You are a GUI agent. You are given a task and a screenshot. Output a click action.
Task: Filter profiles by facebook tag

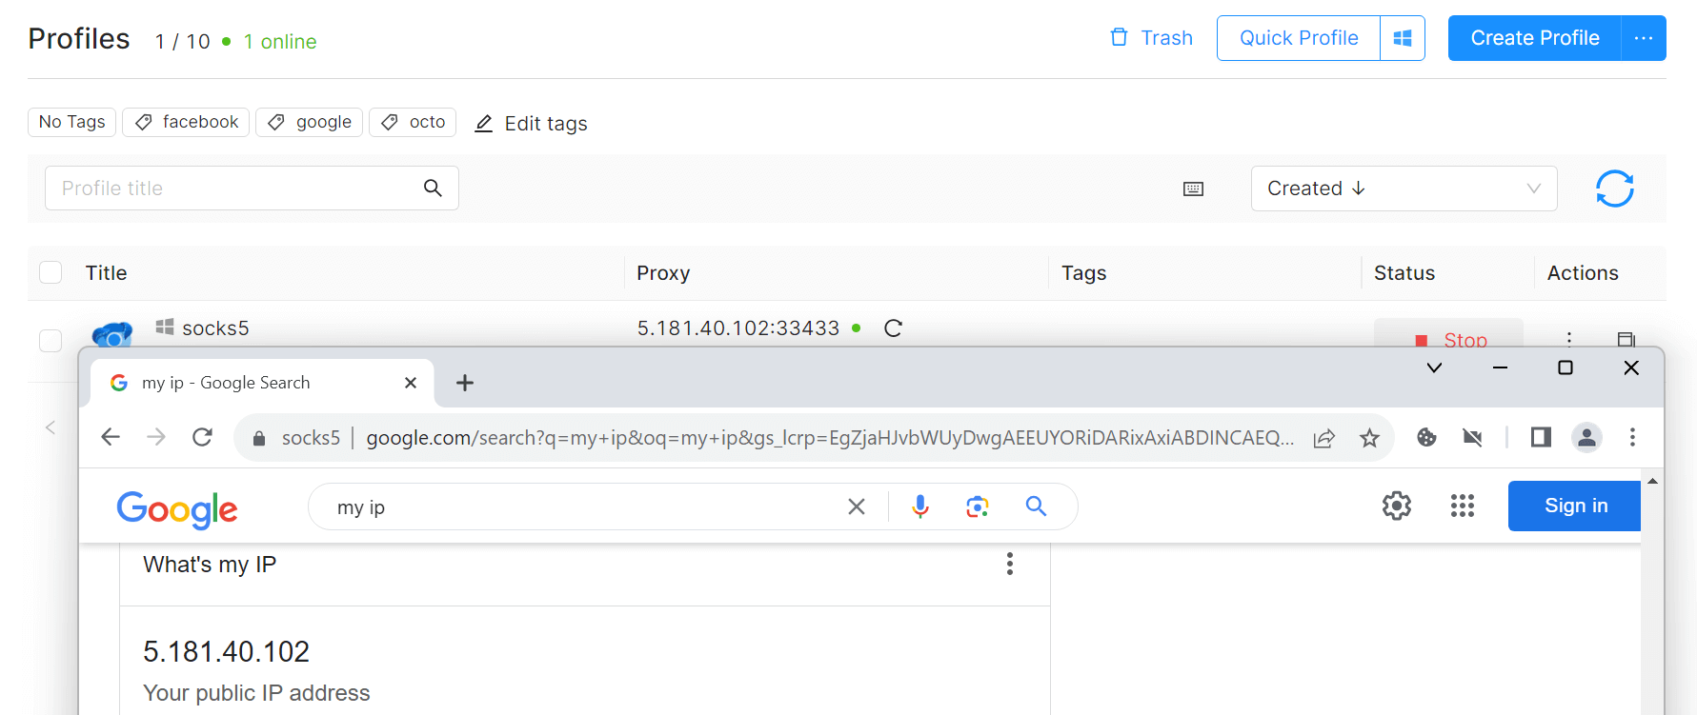186,122
